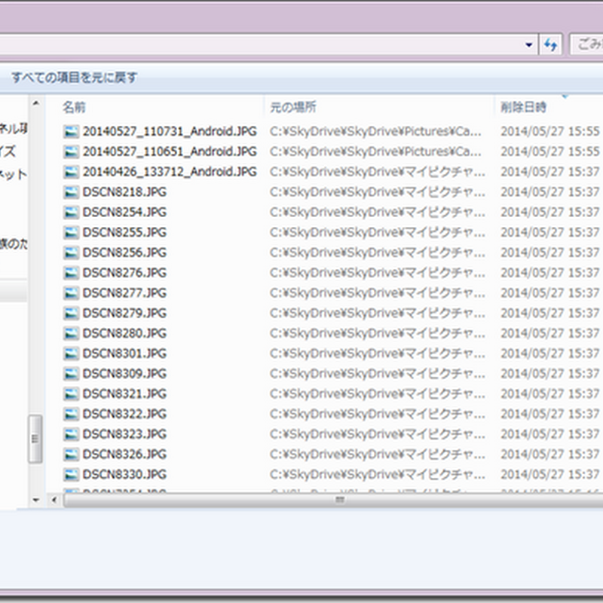Select file name 20140527_110731_Android.JPG

click(170, 131)
